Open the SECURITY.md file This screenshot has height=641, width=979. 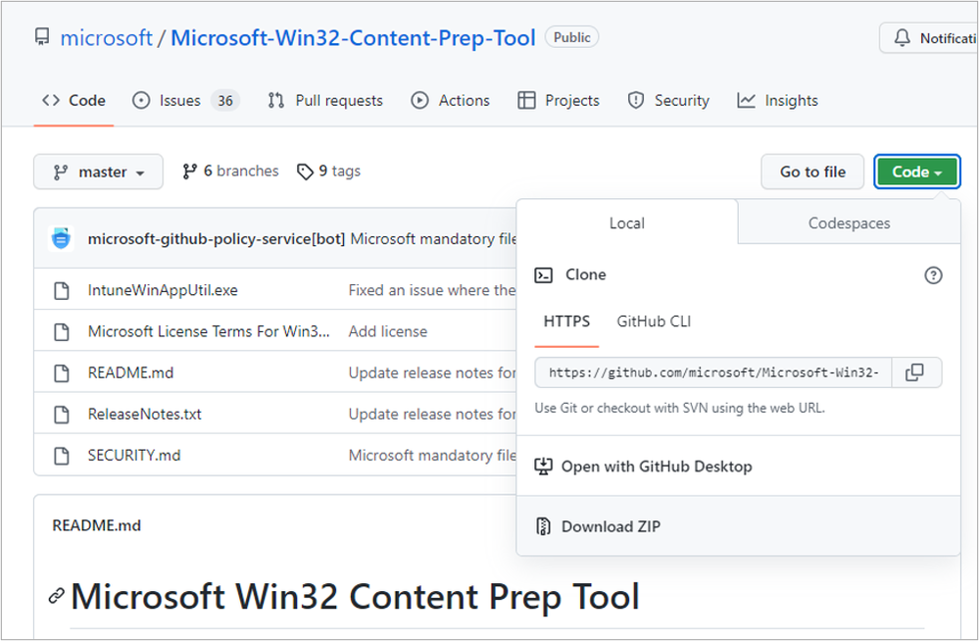coord(133,456)
